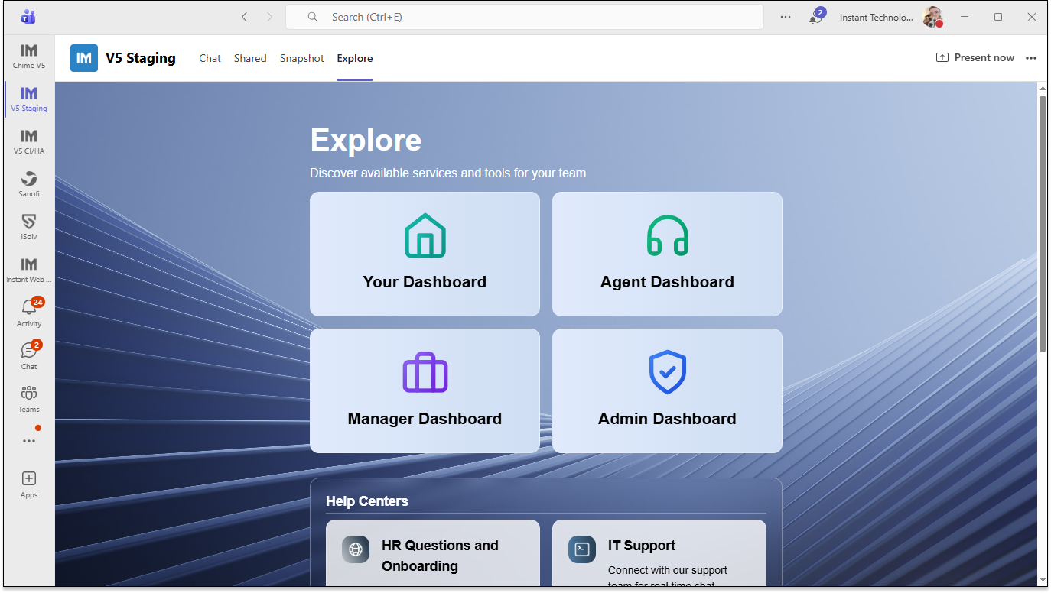
Task: Open Chat from the left rail
Action: 29,355
